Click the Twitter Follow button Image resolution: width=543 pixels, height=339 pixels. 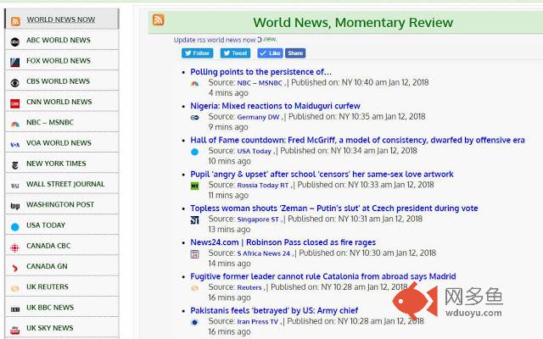click(198, 53)
